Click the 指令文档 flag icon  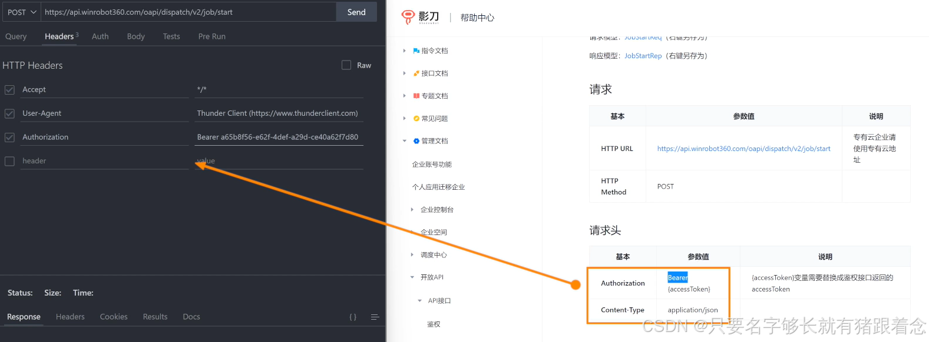(416, 51)
